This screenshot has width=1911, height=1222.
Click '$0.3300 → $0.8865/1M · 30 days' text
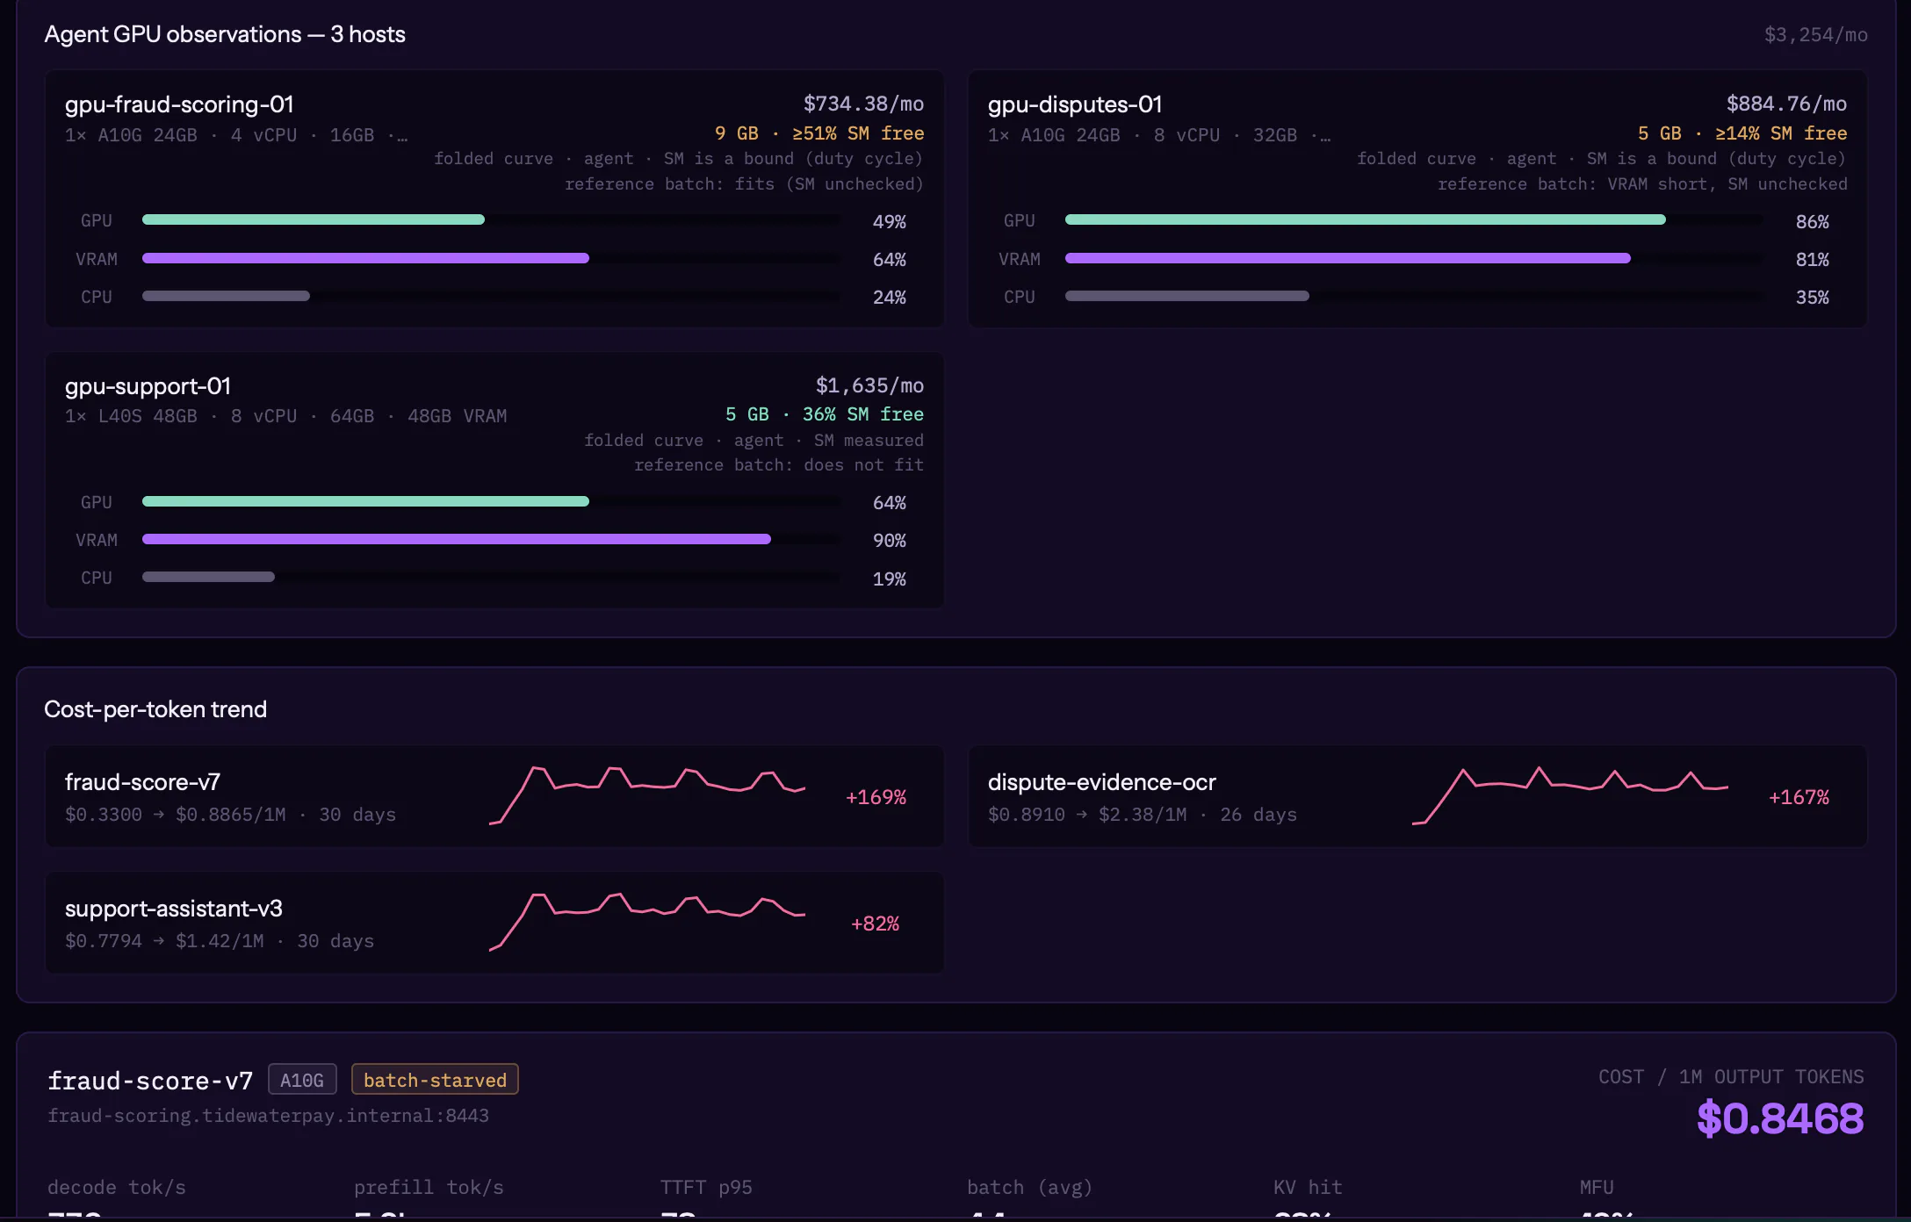coord(230,815)
